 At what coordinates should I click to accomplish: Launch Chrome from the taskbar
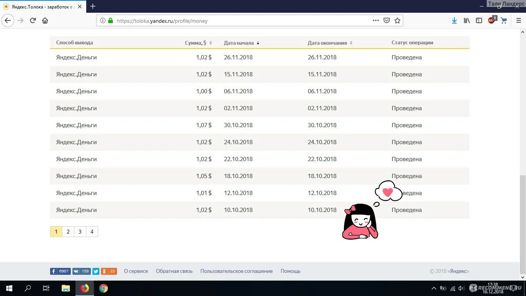point(104,288)
